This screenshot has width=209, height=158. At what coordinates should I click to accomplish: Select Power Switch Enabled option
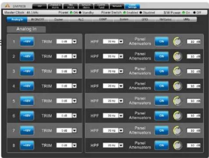click(124, 13)
